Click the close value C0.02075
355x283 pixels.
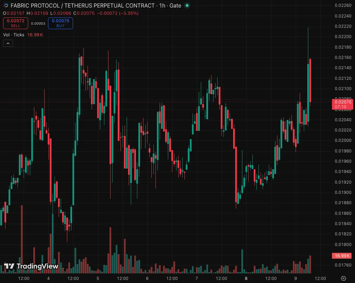pos(84,13)
